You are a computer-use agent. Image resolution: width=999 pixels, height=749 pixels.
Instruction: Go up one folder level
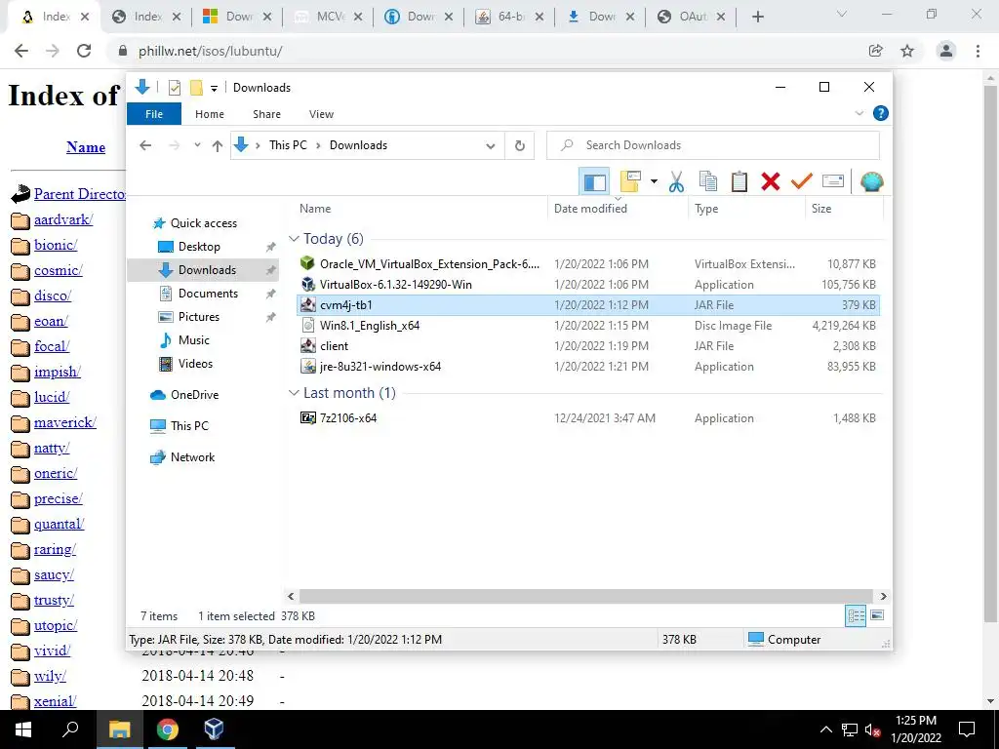point(218,146)
